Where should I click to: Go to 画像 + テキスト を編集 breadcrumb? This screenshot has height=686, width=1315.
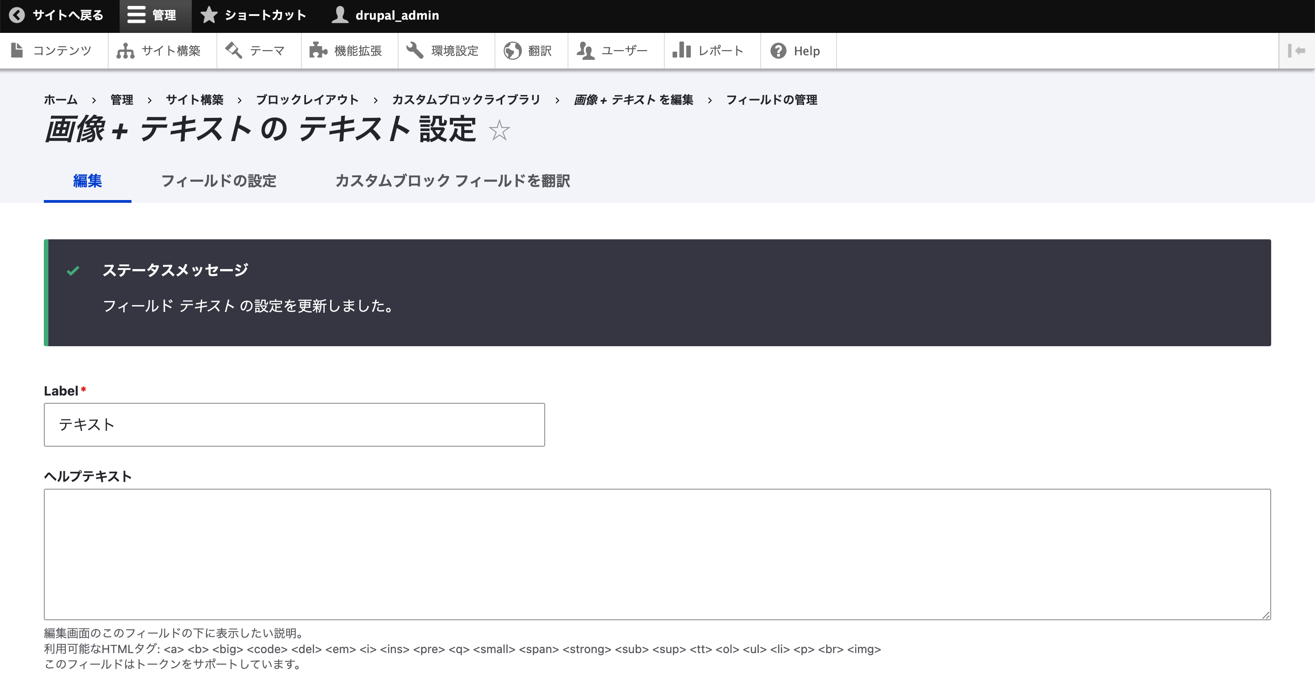pos(633,100)
